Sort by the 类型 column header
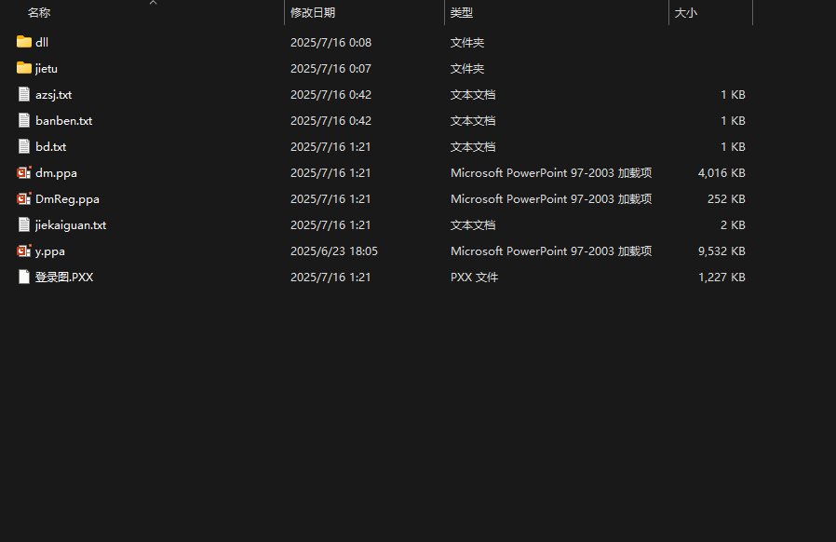 point(461,13)
